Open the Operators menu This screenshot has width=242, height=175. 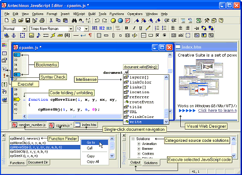(x=135, y=14)
